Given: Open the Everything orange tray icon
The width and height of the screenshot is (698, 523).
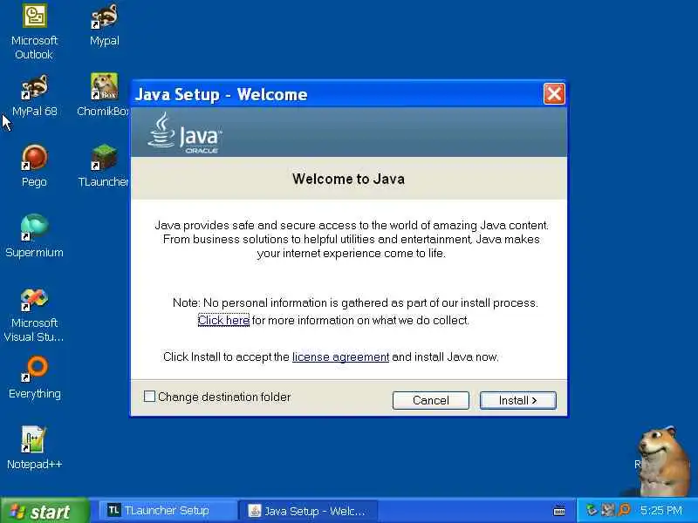Looking at the screenshot, I should (x=624, y=510).
